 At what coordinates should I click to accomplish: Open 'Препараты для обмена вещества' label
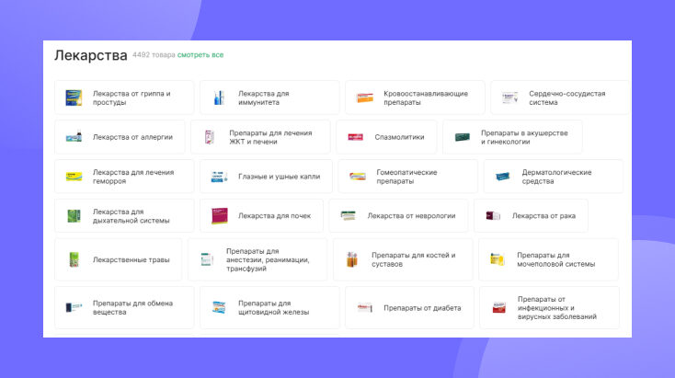pyautogui.click(x=132, y=307)
